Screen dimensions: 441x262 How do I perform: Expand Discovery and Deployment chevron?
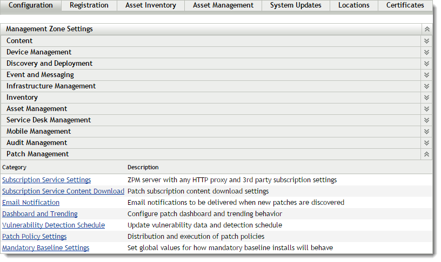[426, 64]
